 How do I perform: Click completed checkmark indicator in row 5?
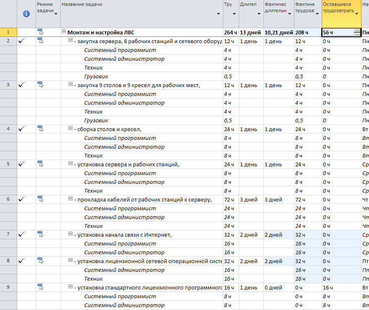pyautogui.click(x=21, y=164)
